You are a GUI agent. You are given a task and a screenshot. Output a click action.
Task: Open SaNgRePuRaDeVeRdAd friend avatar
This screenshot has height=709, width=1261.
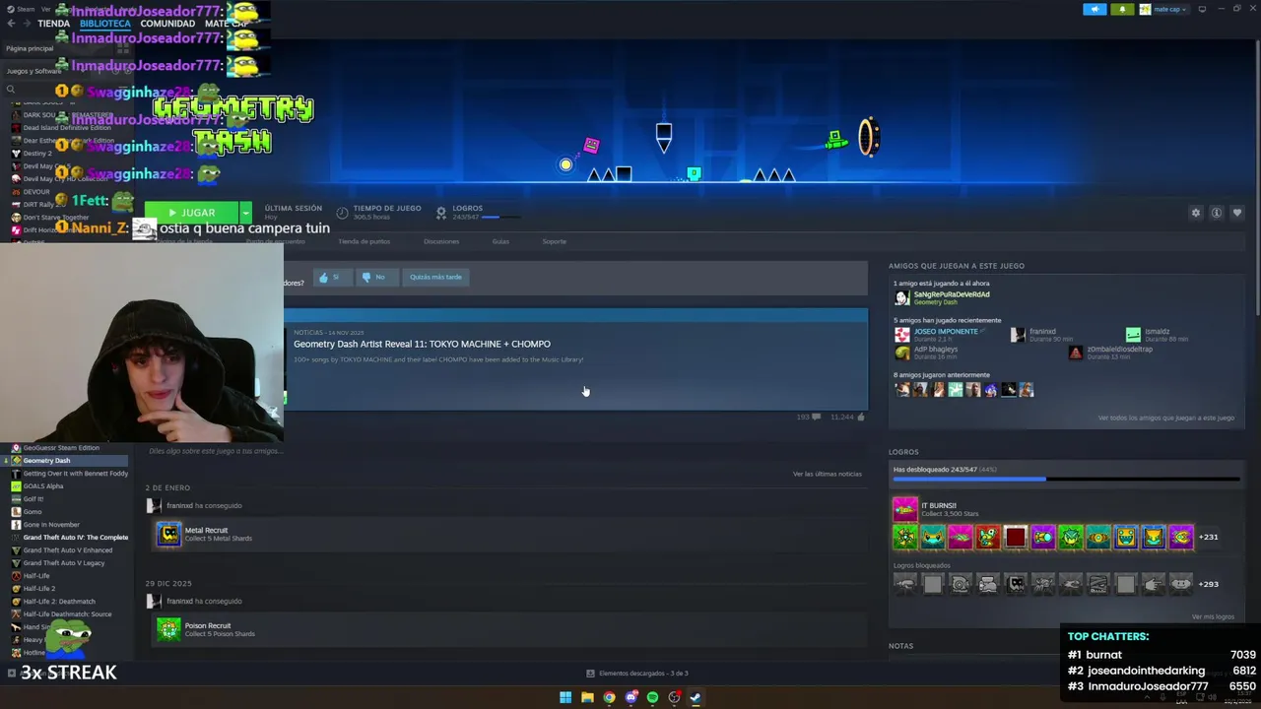(x=901, y=297)
